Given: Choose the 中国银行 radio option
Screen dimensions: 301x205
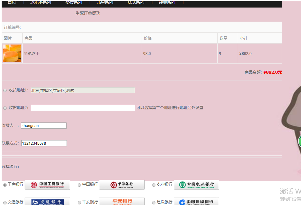Looking at the screenshot, I should click(79, 185).
